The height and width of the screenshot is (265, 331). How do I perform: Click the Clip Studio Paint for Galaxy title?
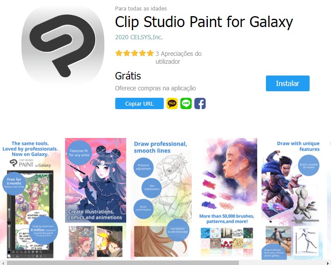pyautogui.click(x=204, y=22)
